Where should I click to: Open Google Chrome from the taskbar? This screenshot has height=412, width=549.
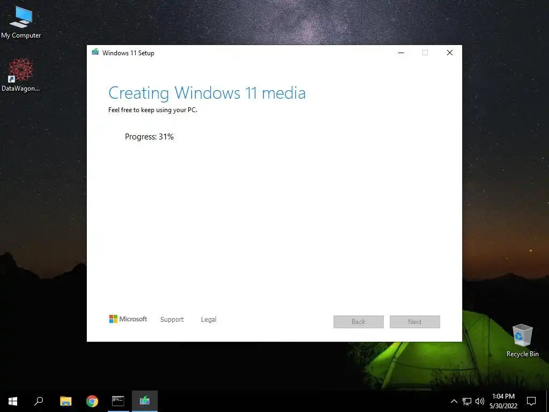(92, 401)
